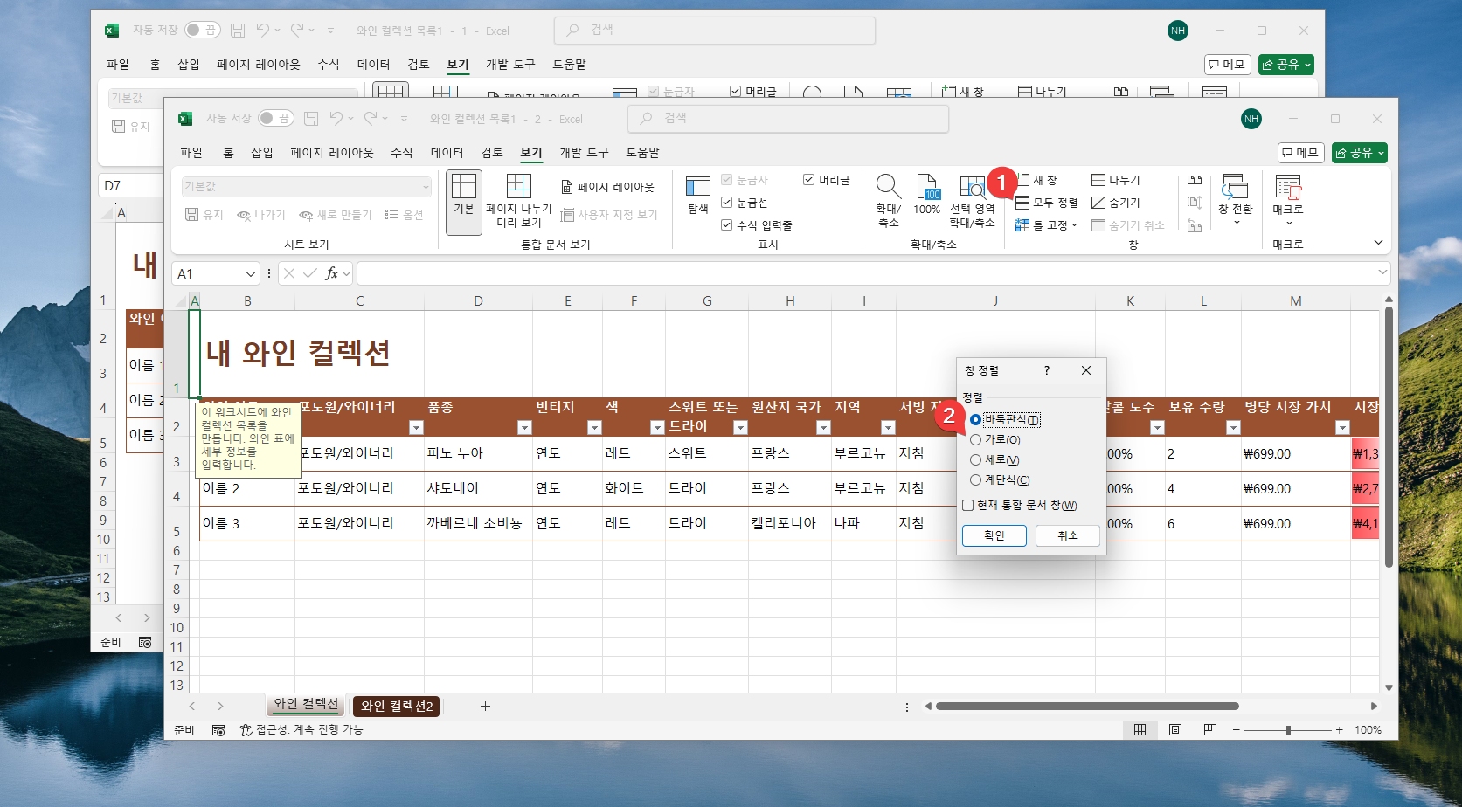This screenshot has height=807, width=1462.
Task: Add a new sheet with the plus button
Action: (x=485, y=706)
